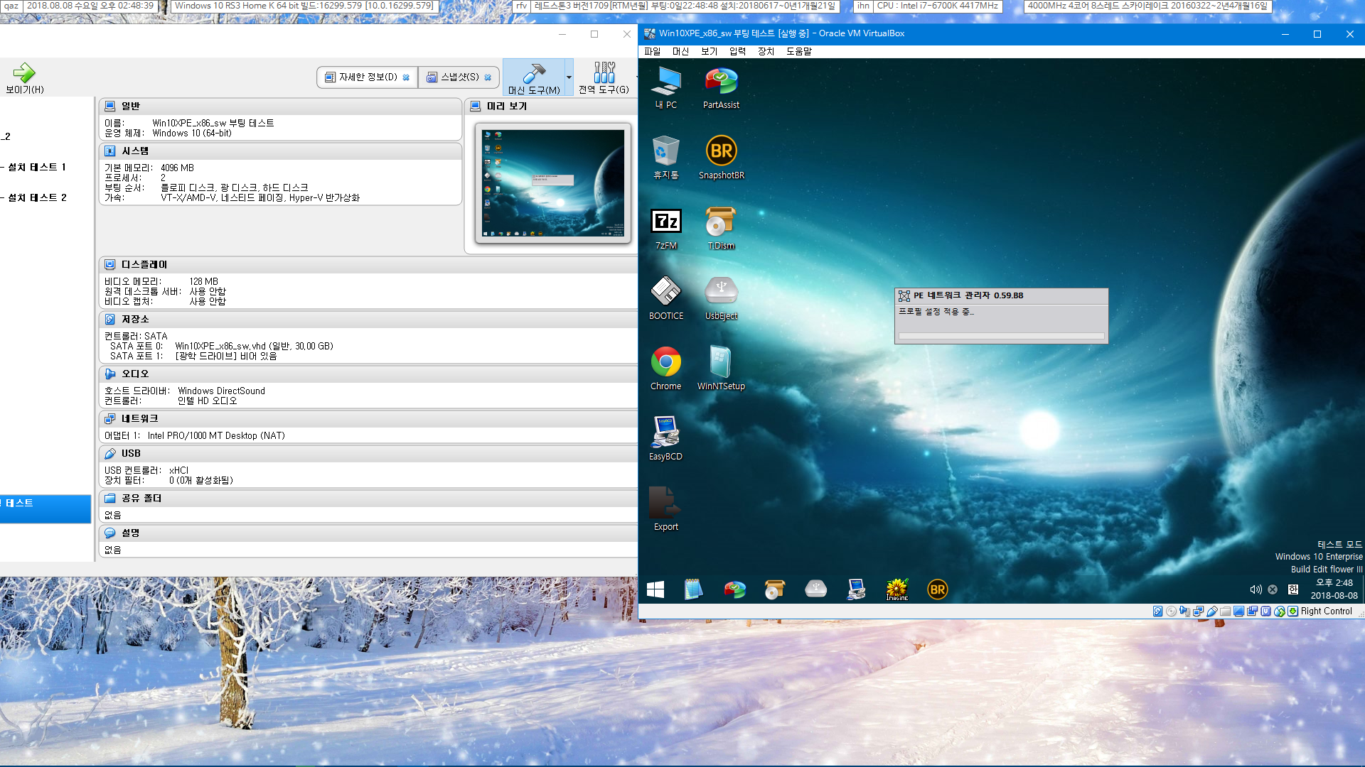Click the 저장소 section header
Viewport: 1365px width, 767px height.
tap(368, 320)
